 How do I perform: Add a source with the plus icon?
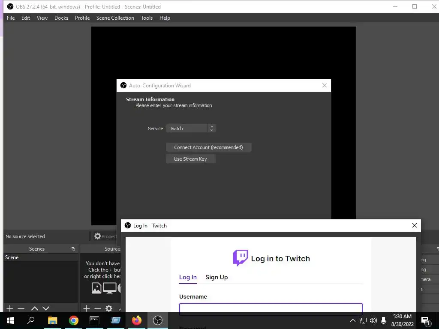click(87, 308)
